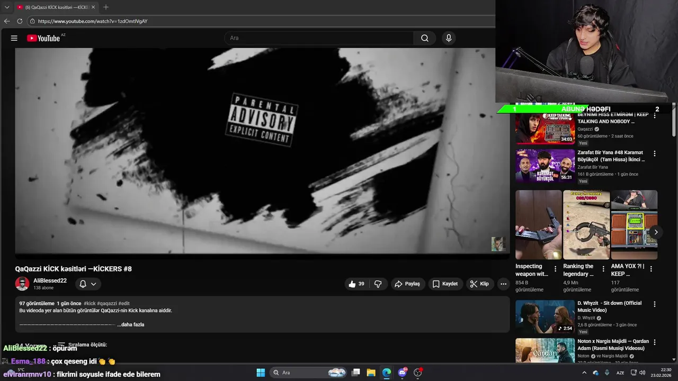Open OBS Studio from the taskbar
678x381 pixels.
(x=417, y=373)
